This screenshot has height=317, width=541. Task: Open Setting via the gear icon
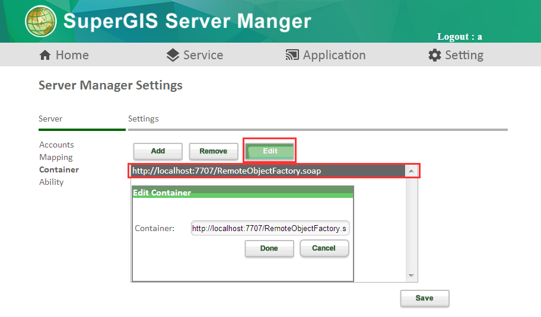click(435, 55)
